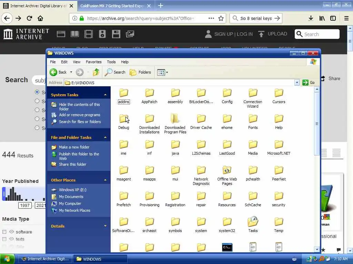Click Add or remove programs

pyautogui.click(x=80, y=115)
